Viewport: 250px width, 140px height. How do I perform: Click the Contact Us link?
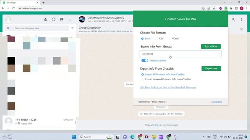(216, 102)
